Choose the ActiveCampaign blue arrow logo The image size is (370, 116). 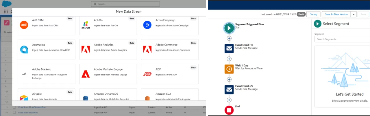click(x=147, y=25)
